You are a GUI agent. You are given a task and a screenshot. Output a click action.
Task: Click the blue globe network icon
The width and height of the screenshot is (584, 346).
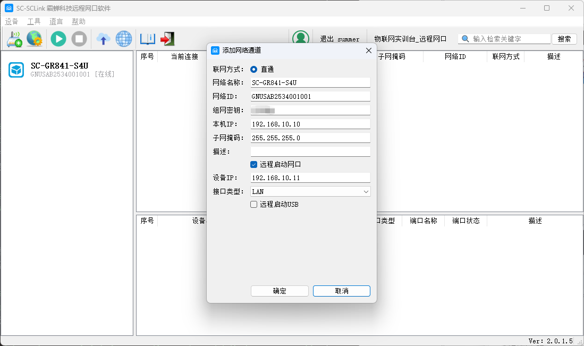coord(124,39)
